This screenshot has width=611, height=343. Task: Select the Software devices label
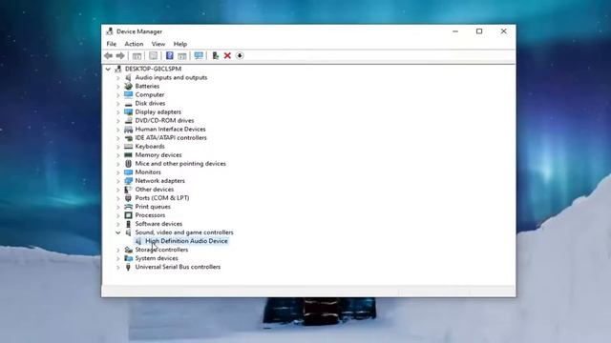[x=158, y=224]
